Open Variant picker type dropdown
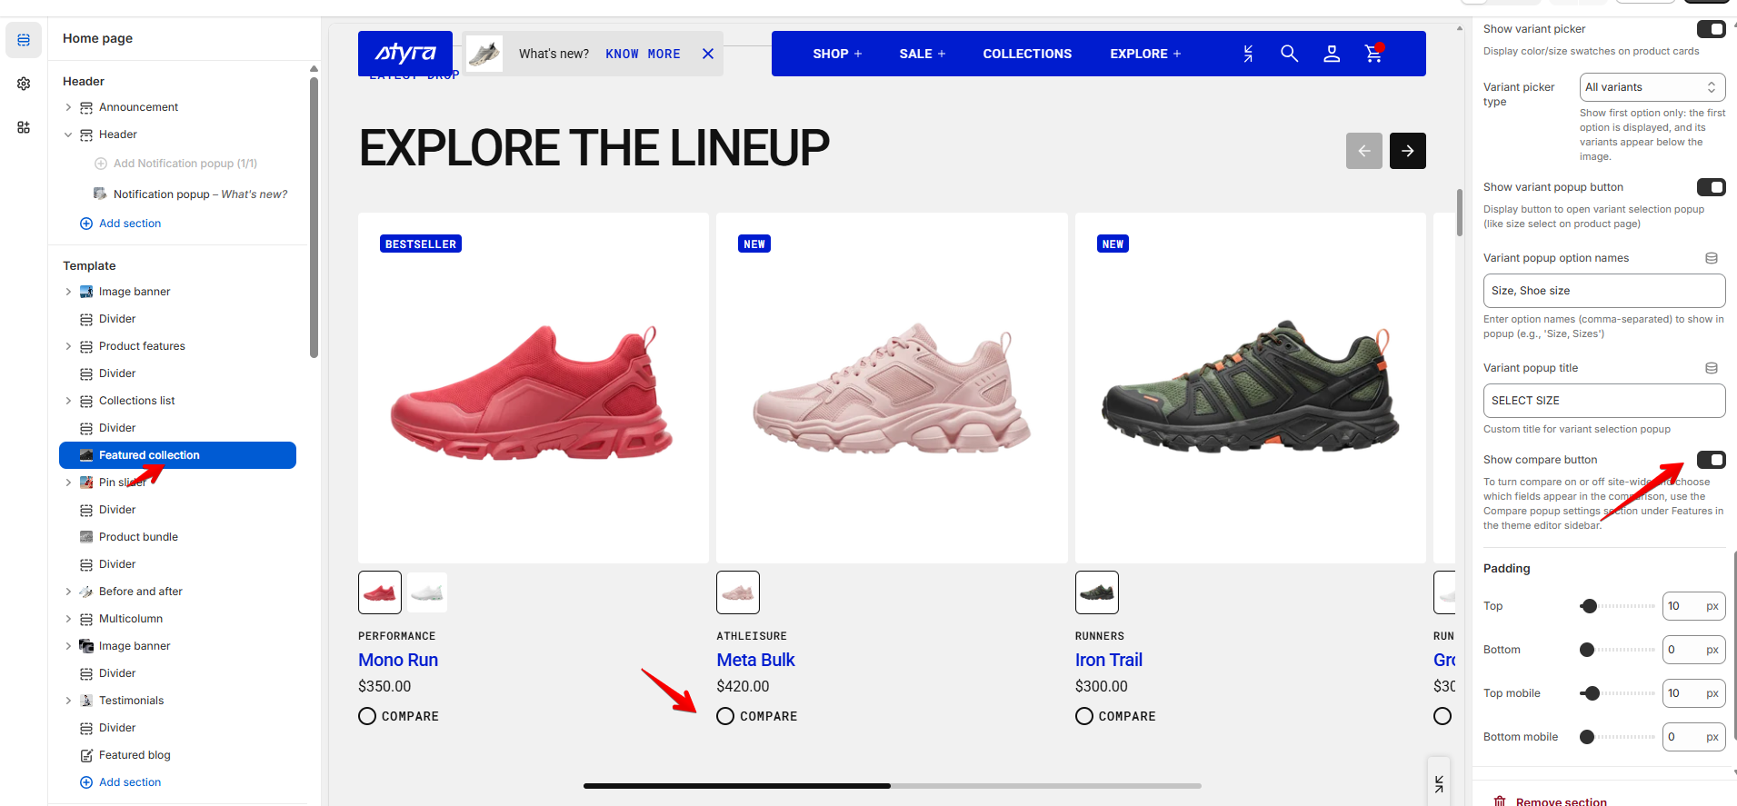Screen dimensions: 1737x806 point(1652,87)
